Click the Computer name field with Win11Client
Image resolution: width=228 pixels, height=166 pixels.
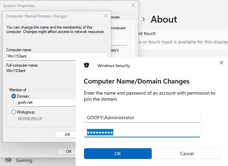click(x=57, y=57)
